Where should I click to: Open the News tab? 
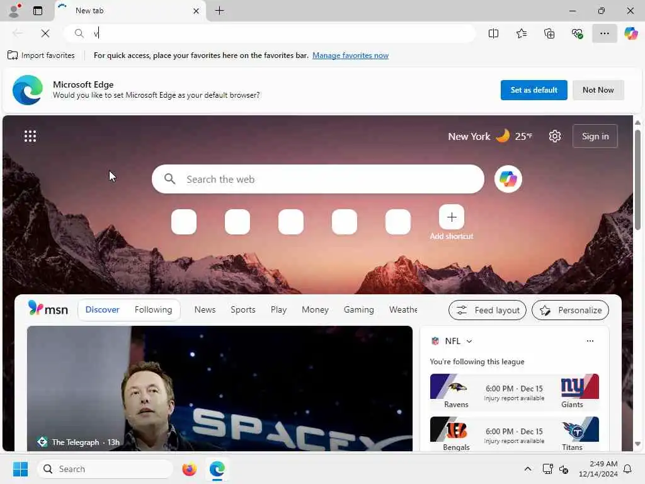coord(205,309)
